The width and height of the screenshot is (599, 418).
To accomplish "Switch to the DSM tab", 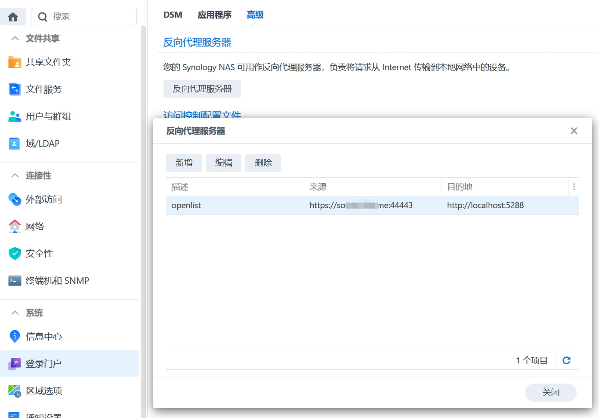I will tap(173, 15).
